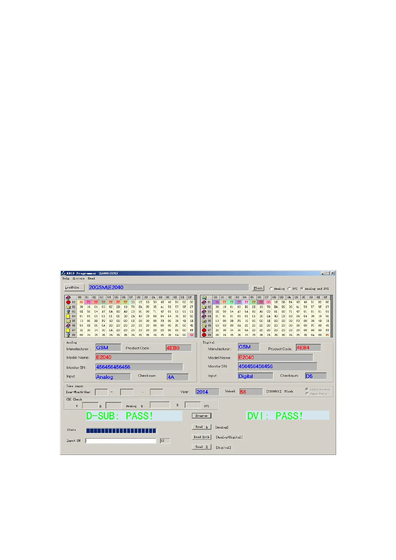
Task: Select book icon of digital row 01
Action: pyautogui.click(x=204, y=302)
